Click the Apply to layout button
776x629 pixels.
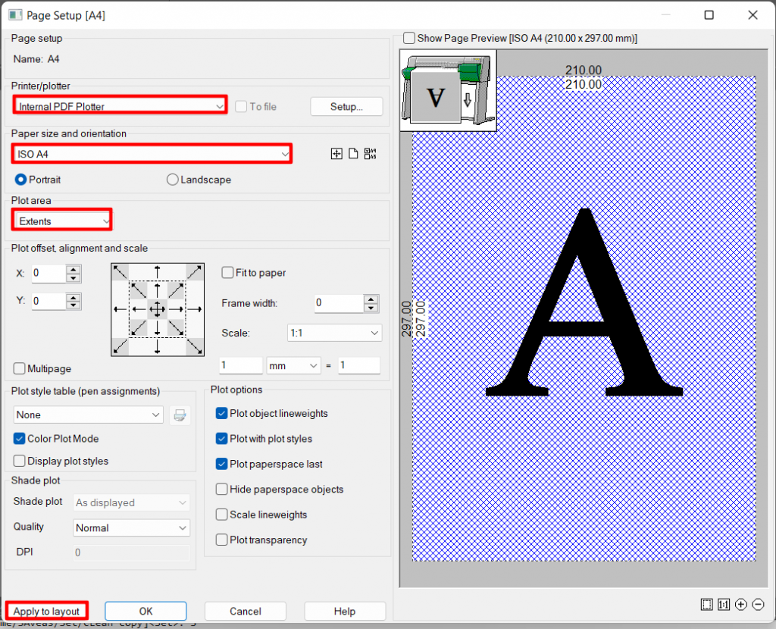[x=46, y=611]
